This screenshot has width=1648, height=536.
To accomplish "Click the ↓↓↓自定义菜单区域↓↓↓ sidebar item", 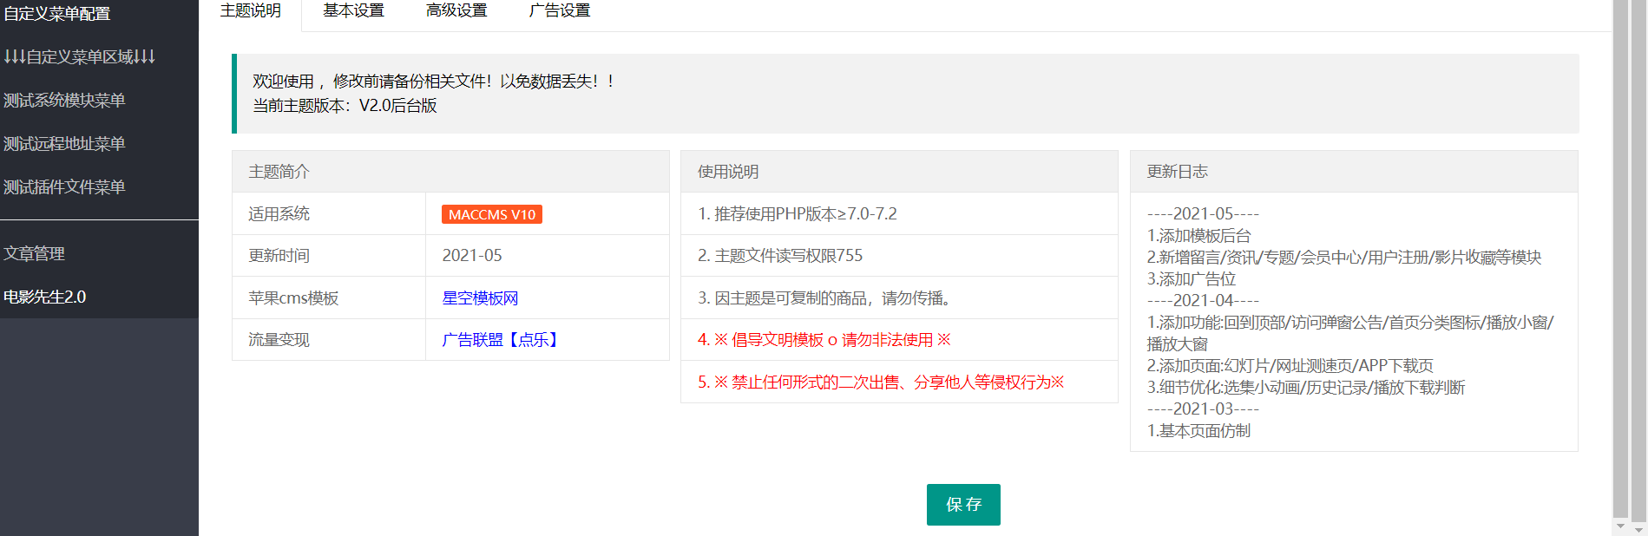I will point(79,57).
